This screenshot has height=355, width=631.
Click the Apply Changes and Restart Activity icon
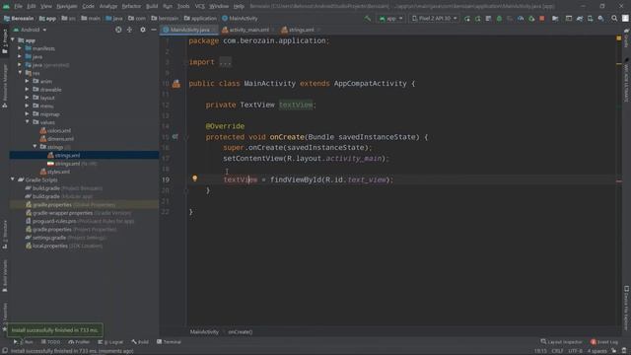tap(477, 19)
